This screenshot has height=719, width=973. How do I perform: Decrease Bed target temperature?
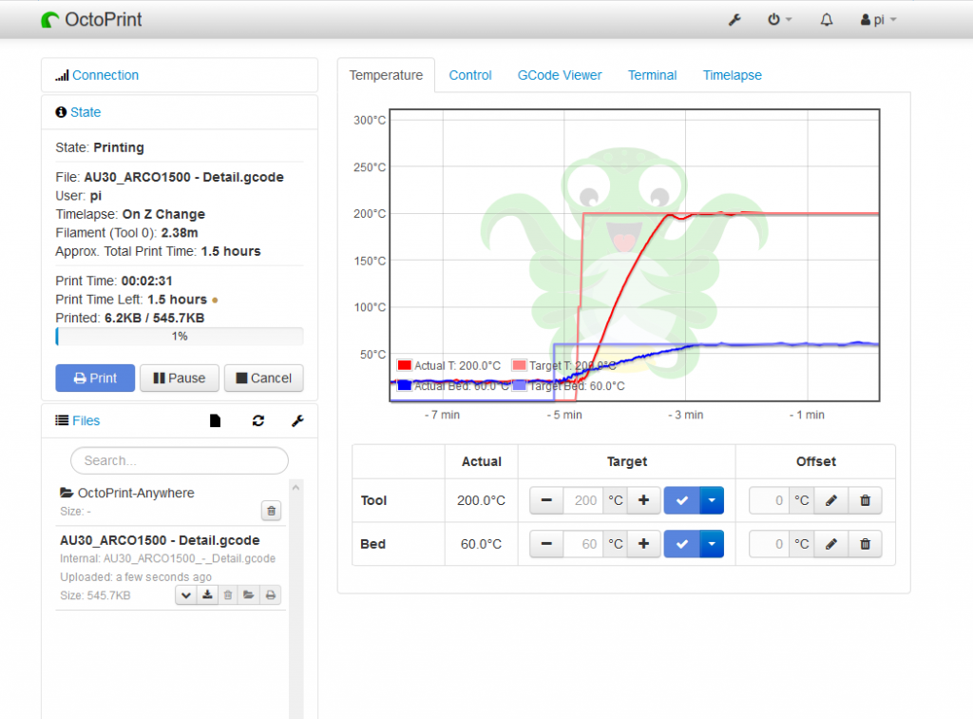[546, 544]
